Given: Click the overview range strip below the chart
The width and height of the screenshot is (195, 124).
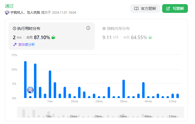Looking at the screenshot, I should pos(101,112).
